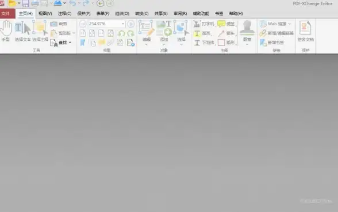Expand the Web Links dropdown

pyautogui.click(x=290, y=24)
